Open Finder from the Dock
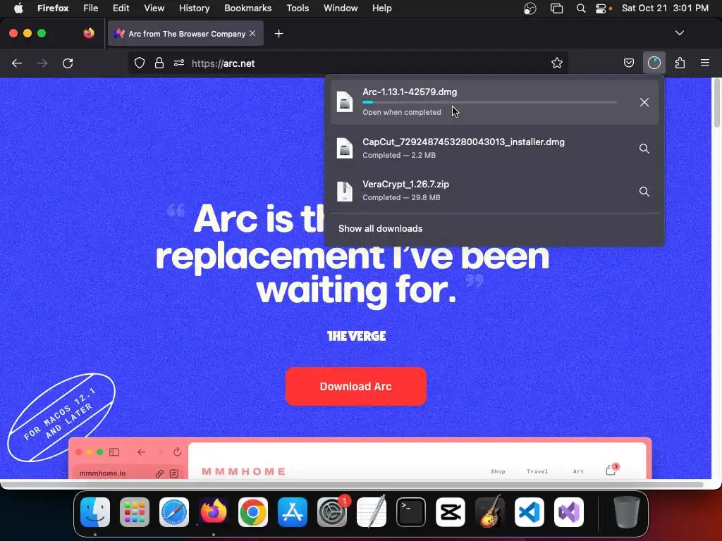 point(95,512)
